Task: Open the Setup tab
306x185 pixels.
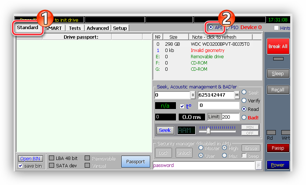Action: pyautogui.click(x=120, y=28)
